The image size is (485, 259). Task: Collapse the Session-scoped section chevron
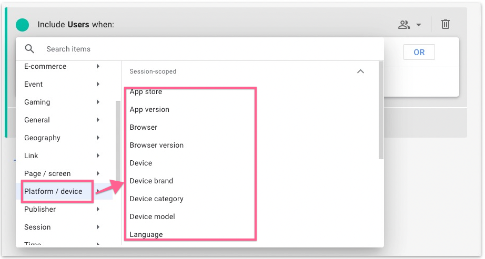coord(360,71)
